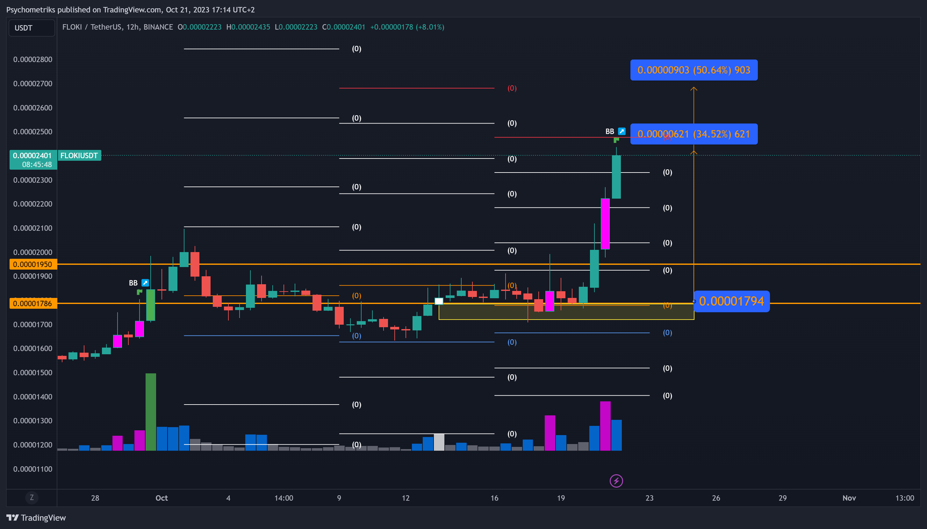Click the white volume bar

click(439, 442)
